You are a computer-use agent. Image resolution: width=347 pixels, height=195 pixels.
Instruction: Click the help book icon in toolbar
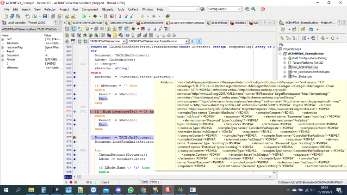[x=167, y=16]
